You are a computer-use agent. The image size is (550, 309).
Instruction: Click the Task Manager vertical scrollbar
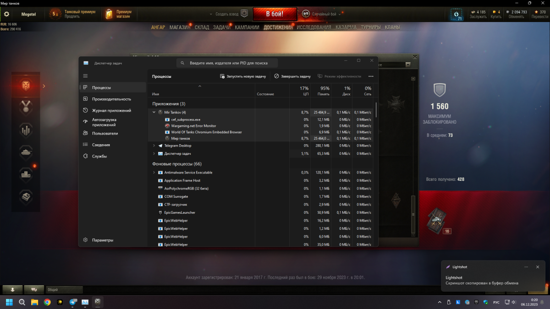coord(376,110)
